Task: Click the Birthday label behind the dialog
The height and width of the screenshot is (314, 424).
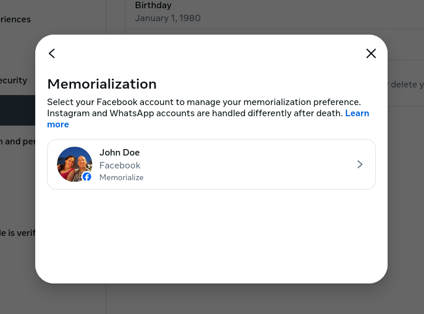Action: click(153, 6)
